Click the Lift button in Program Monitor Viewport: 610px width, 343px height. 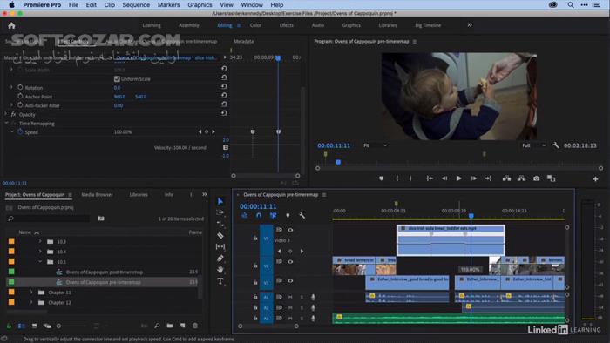[506, 178]
